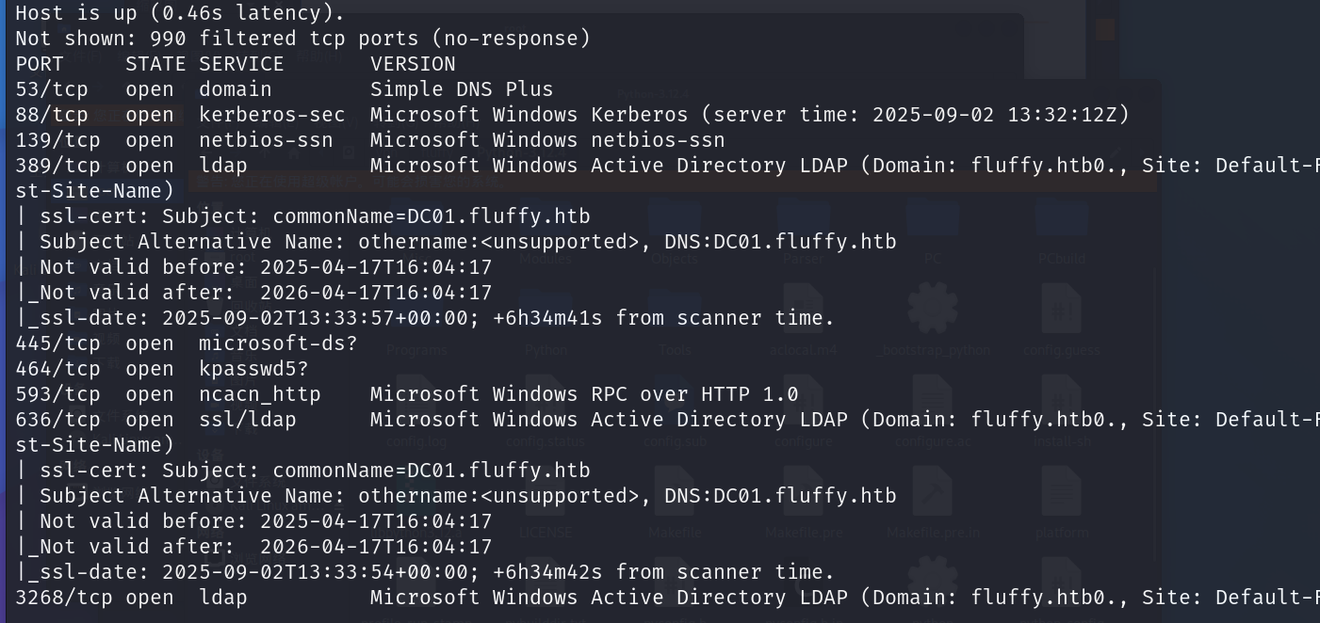The height and width of the screenshot is (623, 1320).
Task: Click the platform file icon
Action: (x=1062, y=492)
